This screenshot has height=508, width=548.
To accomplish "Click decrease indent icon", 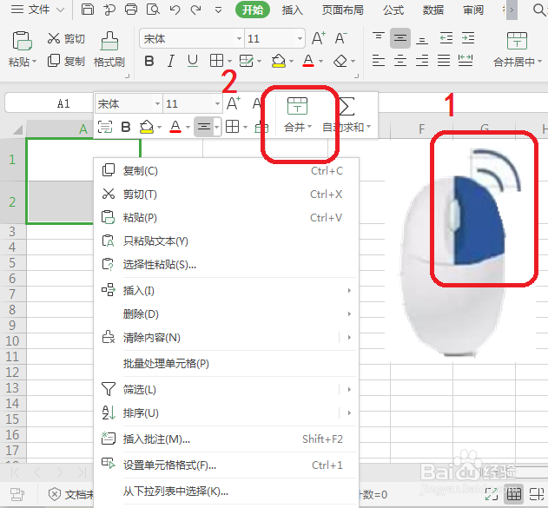I will point(446,37).
